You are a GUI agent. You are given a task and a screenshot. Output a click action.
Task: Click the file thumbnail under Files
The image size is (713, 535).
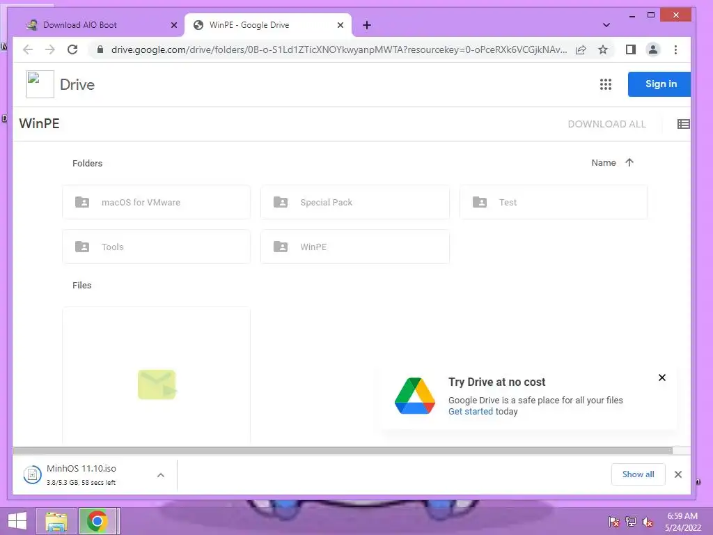tap(156, 375)
